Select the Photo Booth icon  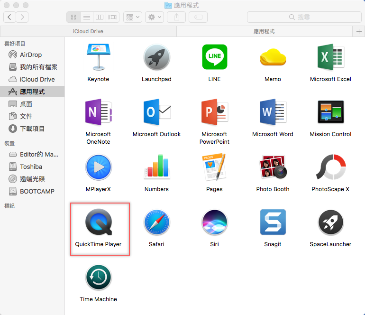click(273, 167)
